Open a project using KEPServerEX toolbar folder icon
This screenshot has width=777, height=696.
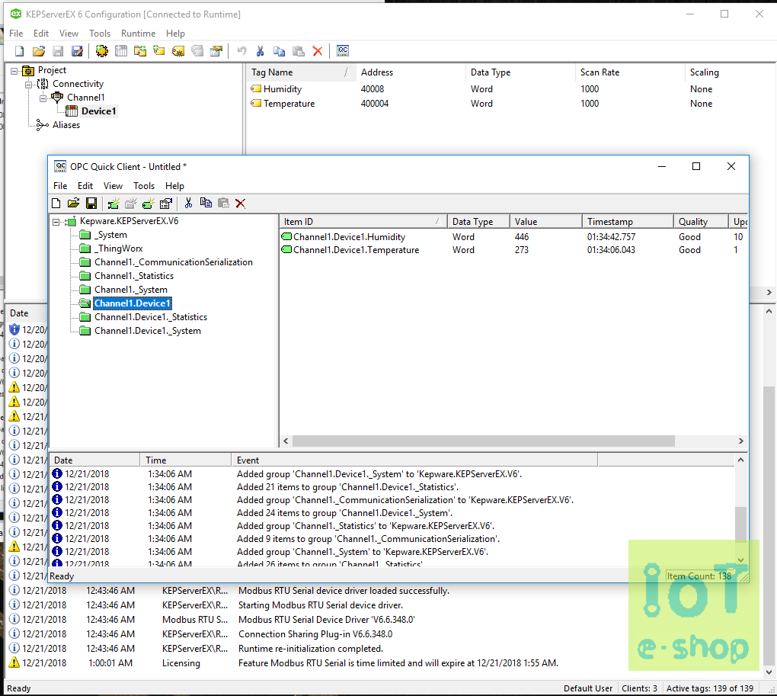pyautogui.click(x=39, y=51)
